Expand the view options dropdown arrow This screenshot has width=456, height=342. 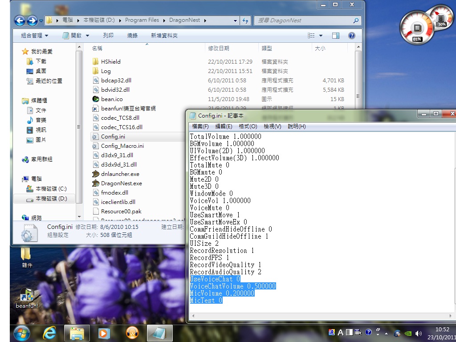click(x=321, y=36)
